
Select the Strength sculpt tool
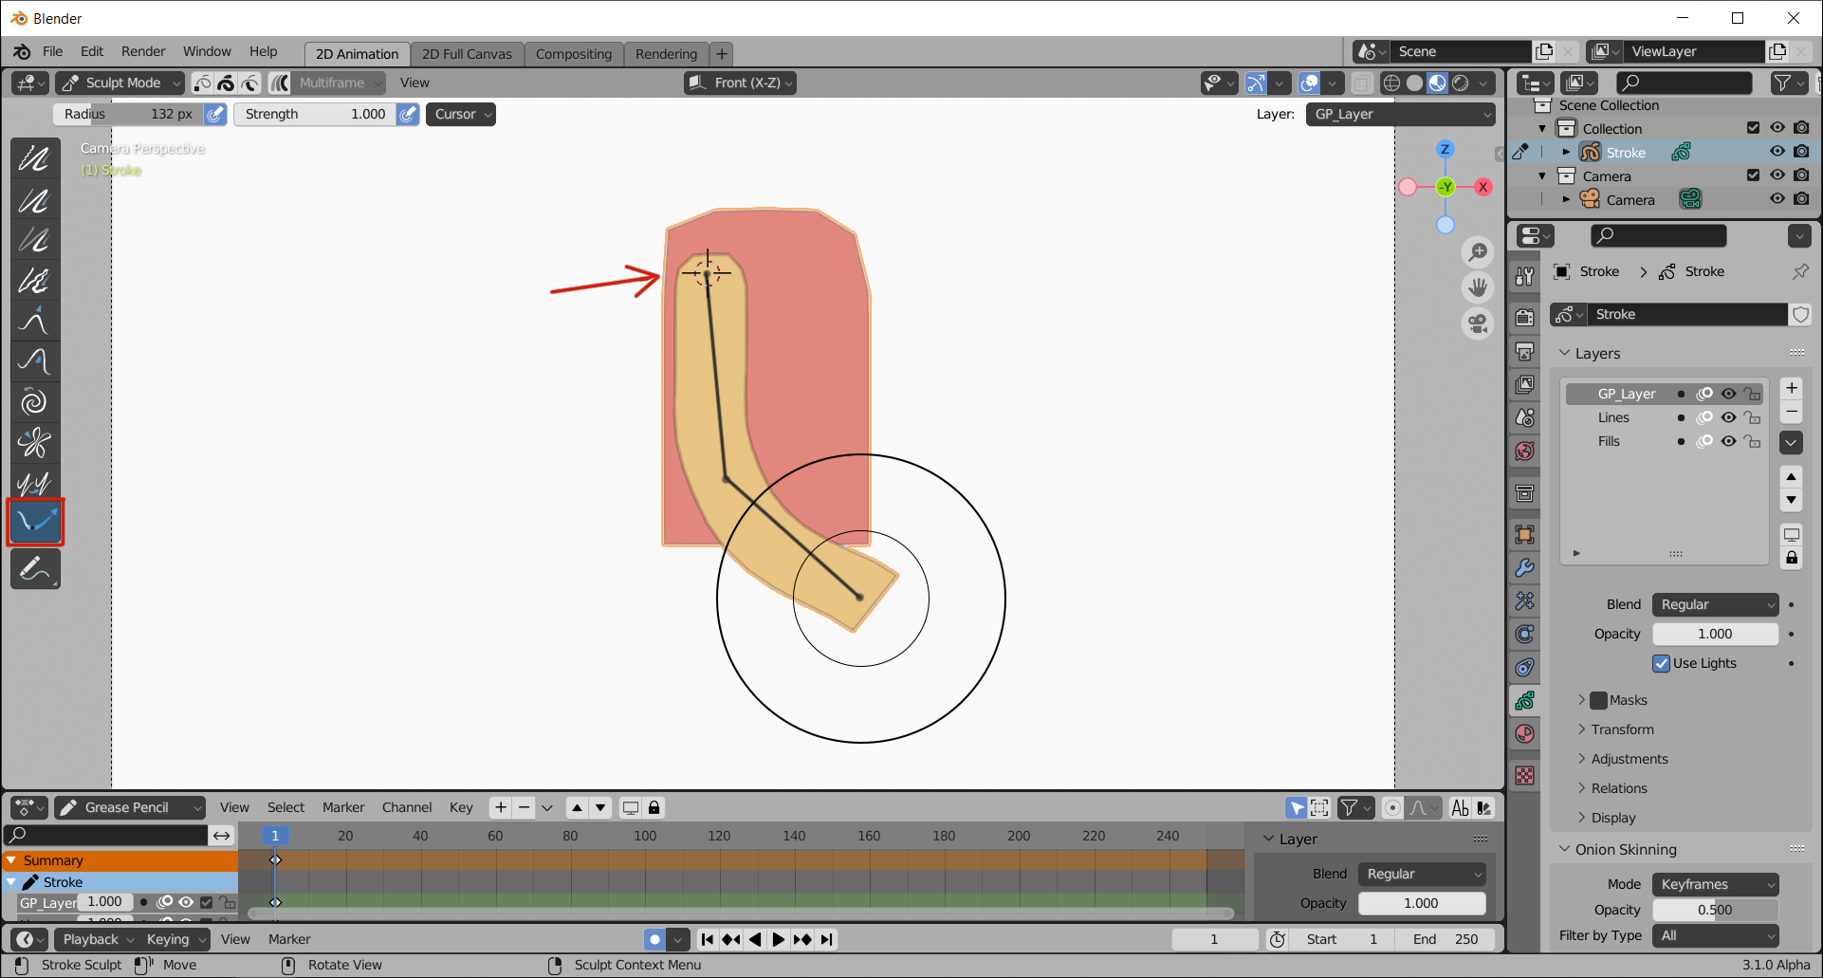click(x=35, y=240)
